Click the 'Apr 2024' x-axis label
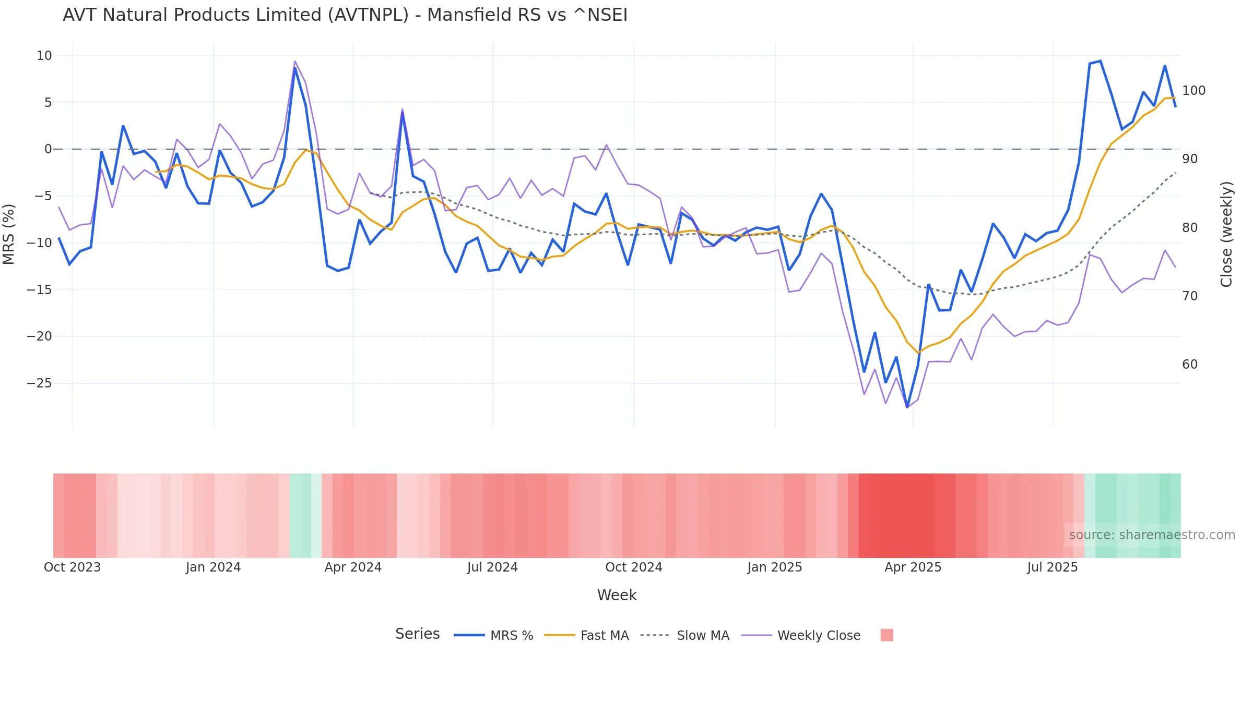The width and height of the screenshot is (1253, 704). tap(353, 567)
